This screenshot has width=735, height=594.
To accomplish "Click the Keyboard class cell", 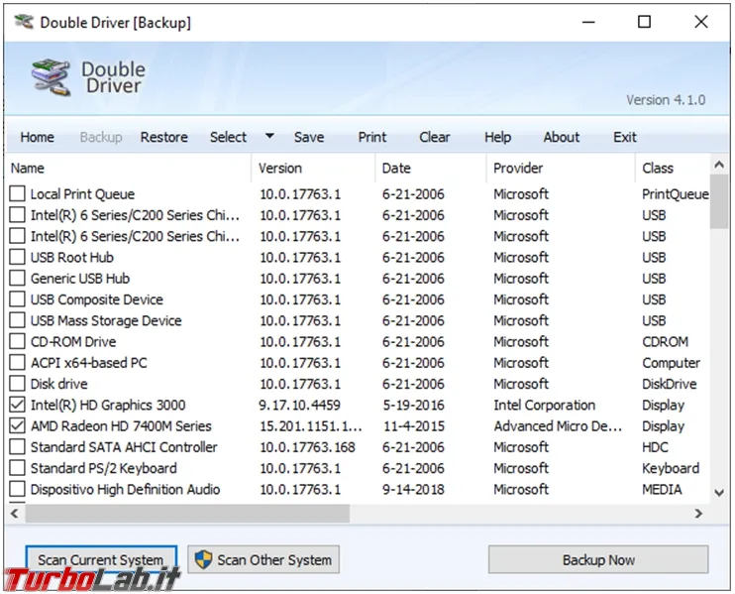I will point(671,468).
